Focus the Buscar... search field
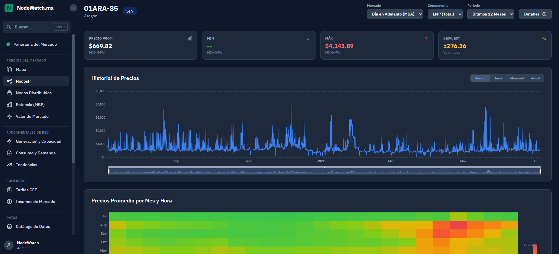 coord(37,27)
